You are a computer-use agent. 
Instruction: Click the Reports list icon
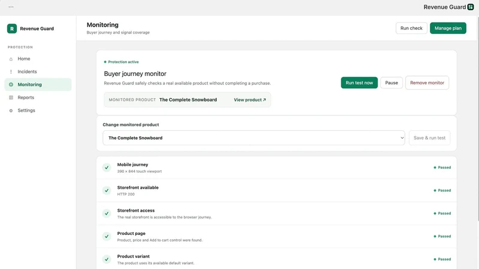[11, 97]
